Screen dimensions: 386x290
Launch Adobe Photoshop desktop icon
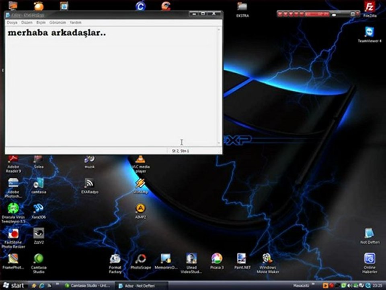point(13,188)
